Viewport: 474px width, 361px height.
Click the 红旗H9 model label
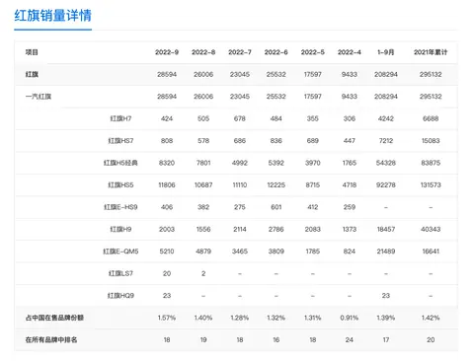pos(120,229)
